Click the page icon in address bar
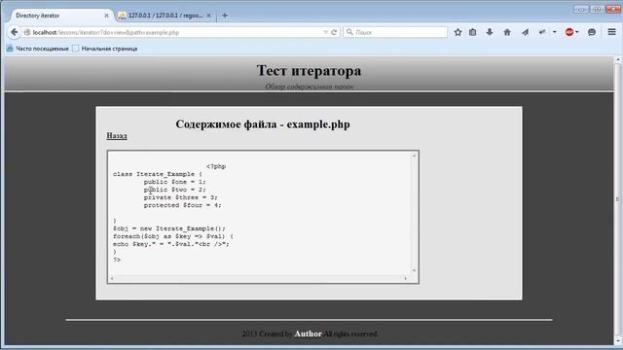The image size is (623, 350). (x=27, y=32)
